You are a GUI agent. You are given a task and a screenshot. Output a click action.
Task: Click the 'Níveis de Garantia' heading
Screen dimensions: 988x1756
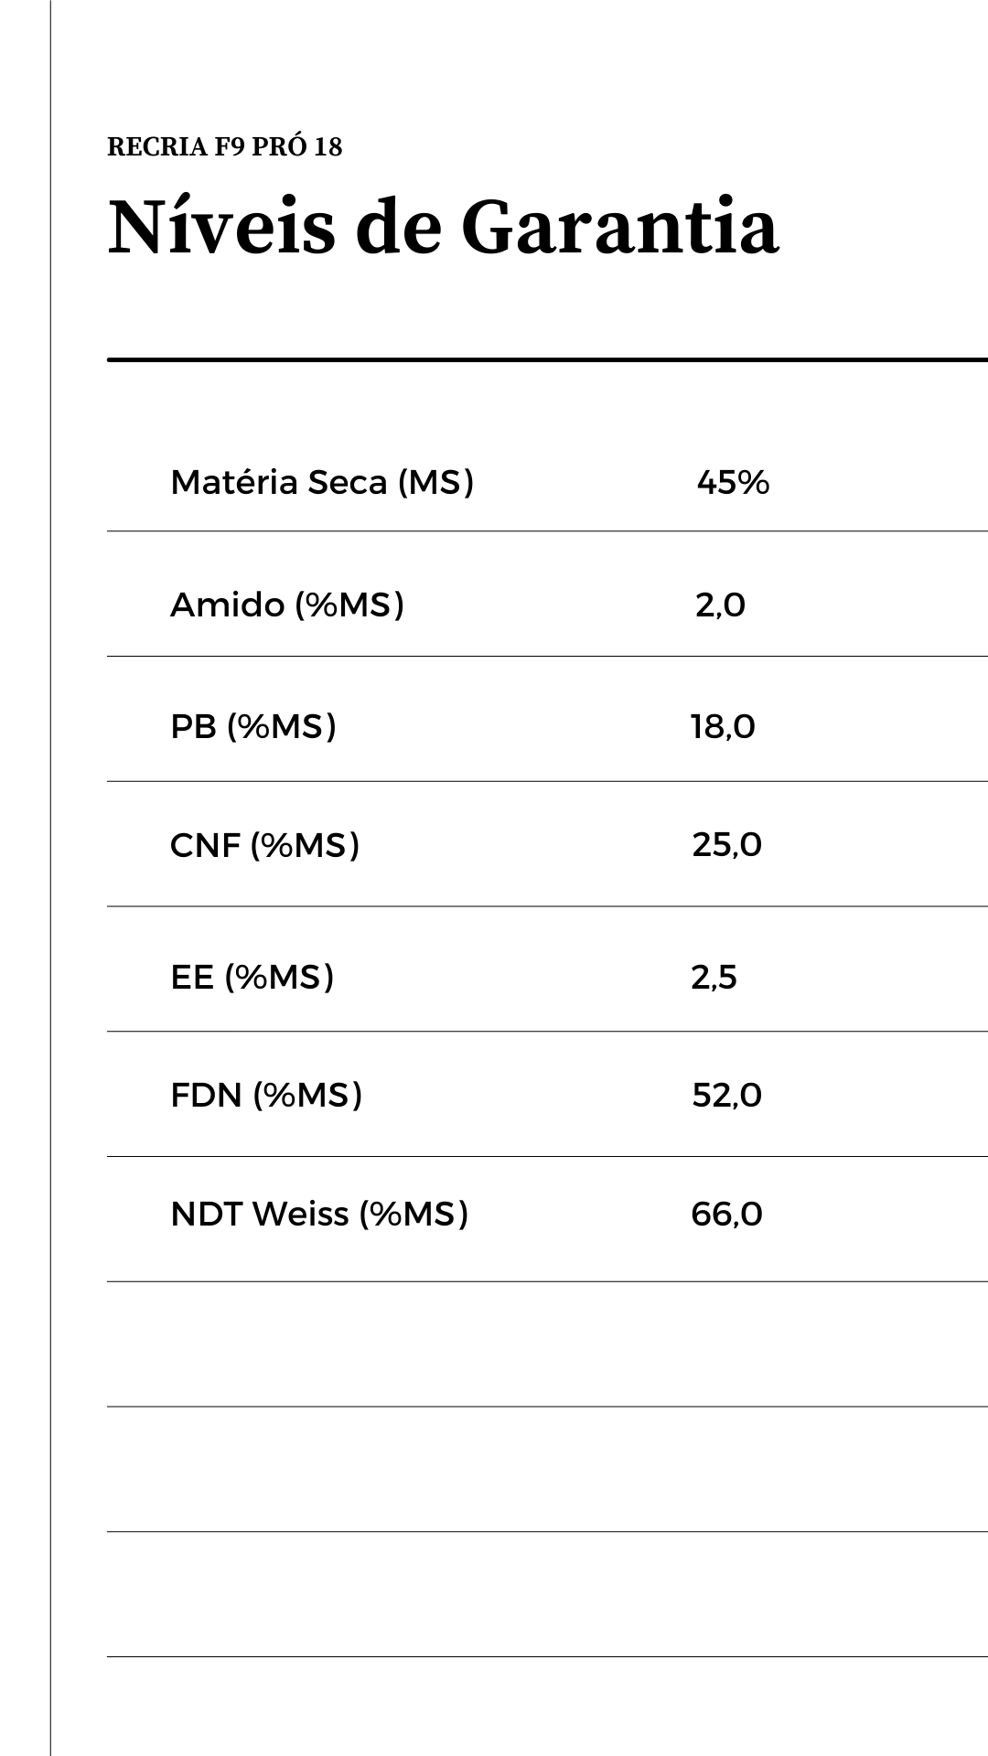click(x=443, y=227)
